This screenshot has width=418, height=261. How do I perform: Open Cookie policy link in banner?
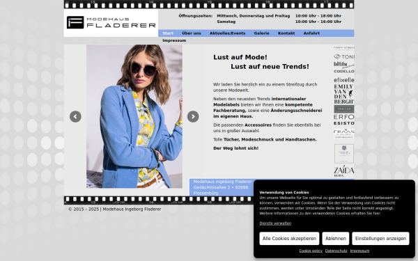tap(311, 251)
